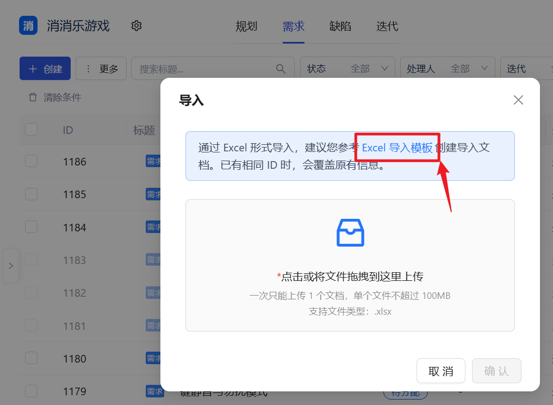This screenshot has height=405, width=553.
Task: Check the box for row 1179
Action: 32,391
